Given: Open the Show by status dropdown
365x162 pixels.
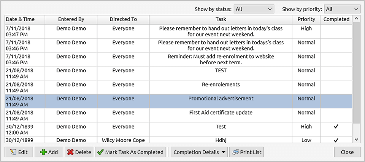Looking at the screenshot, I should pos(254,9).
